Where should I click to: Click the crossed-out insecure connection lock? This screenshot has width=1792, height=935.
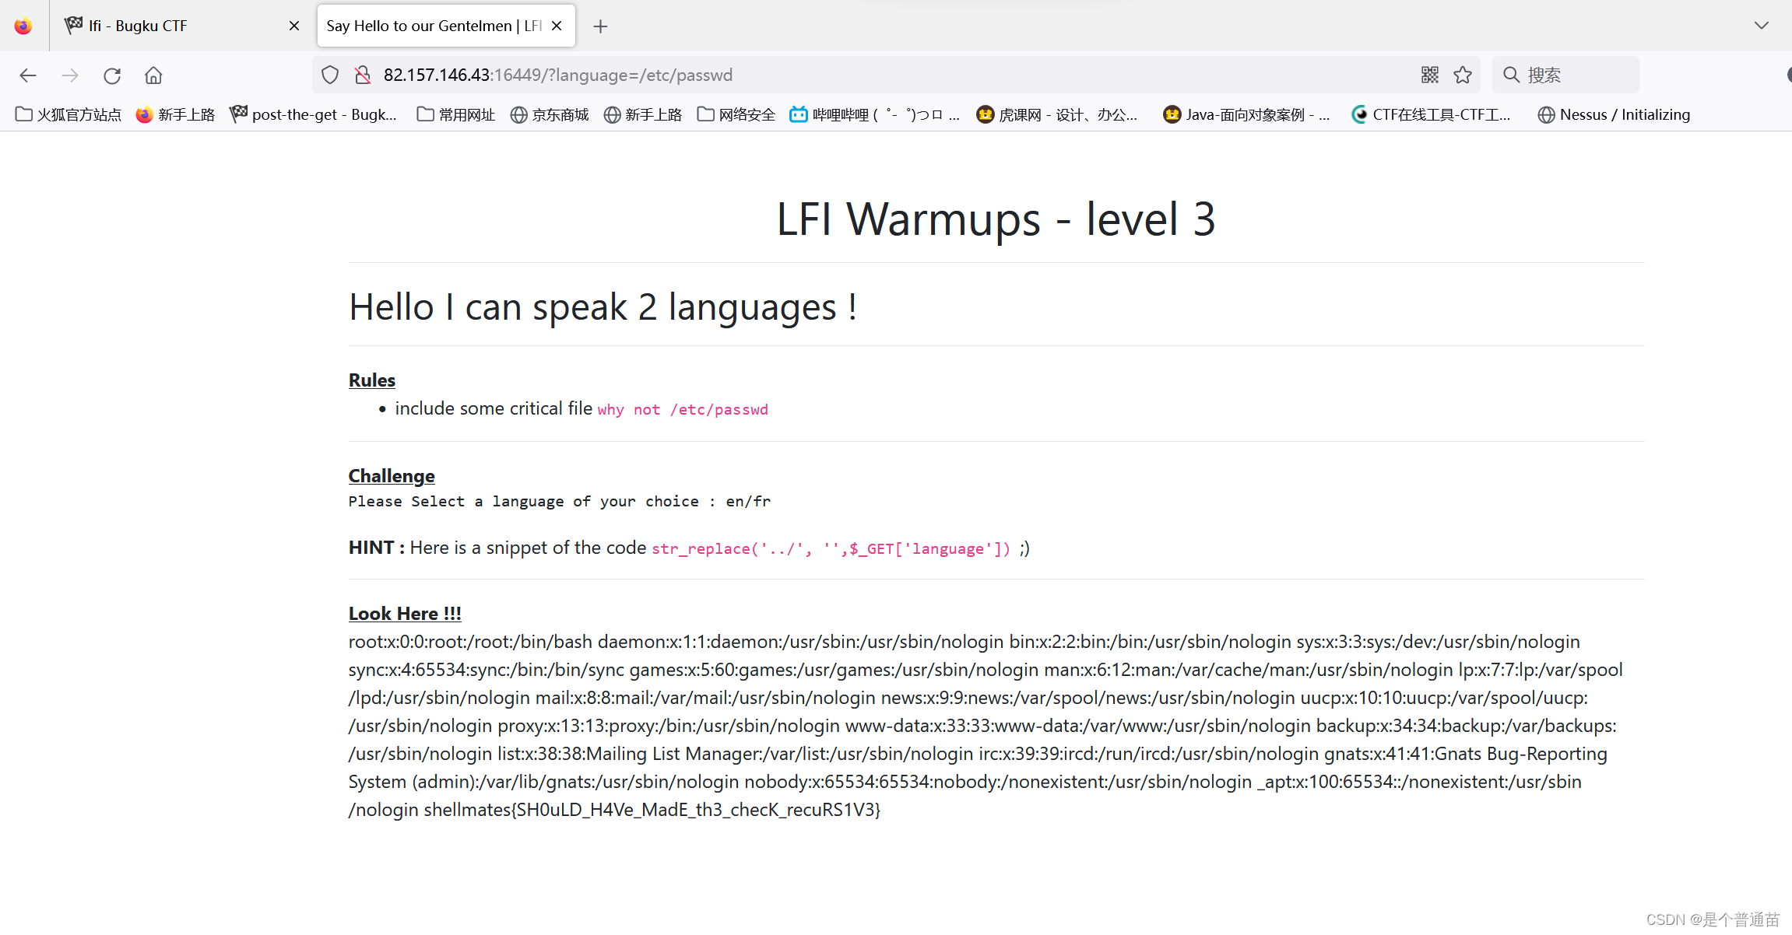click(x=361, y=75)
